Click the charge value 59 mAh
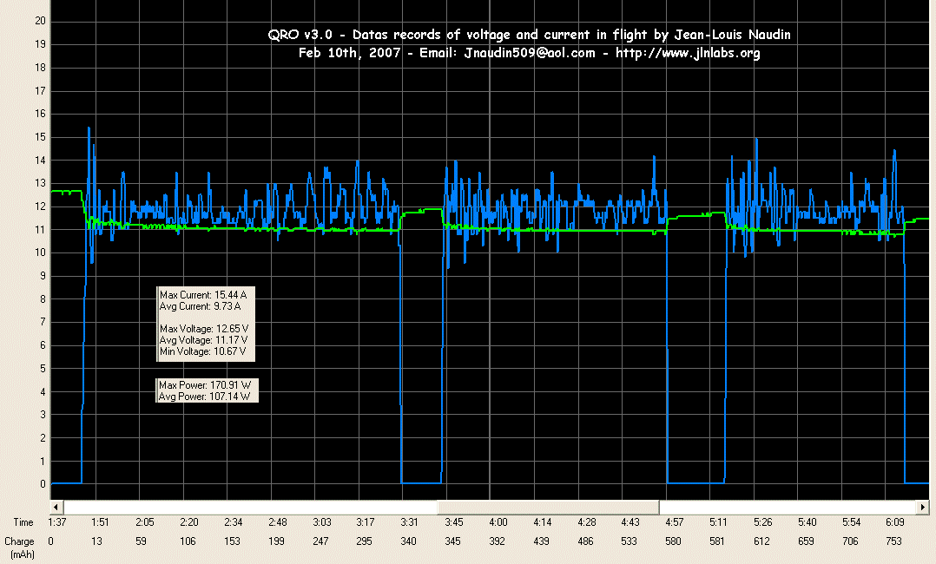 141,541
